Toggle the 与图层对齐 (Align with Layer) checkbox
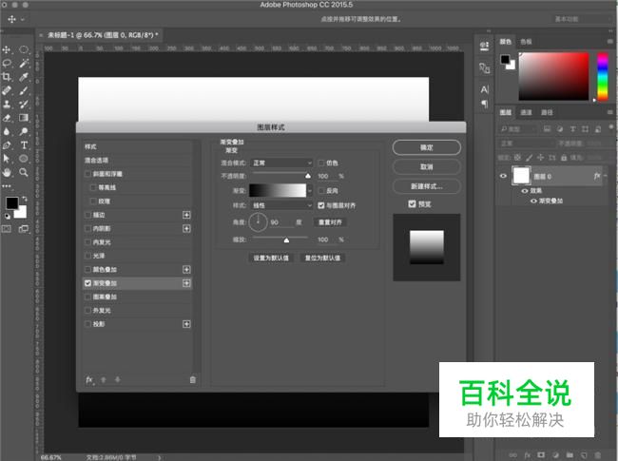 click(321, 205)
